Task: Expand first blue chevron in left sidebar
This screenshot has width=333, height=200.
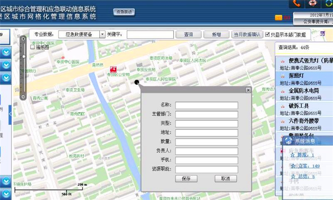Action: 6,52
